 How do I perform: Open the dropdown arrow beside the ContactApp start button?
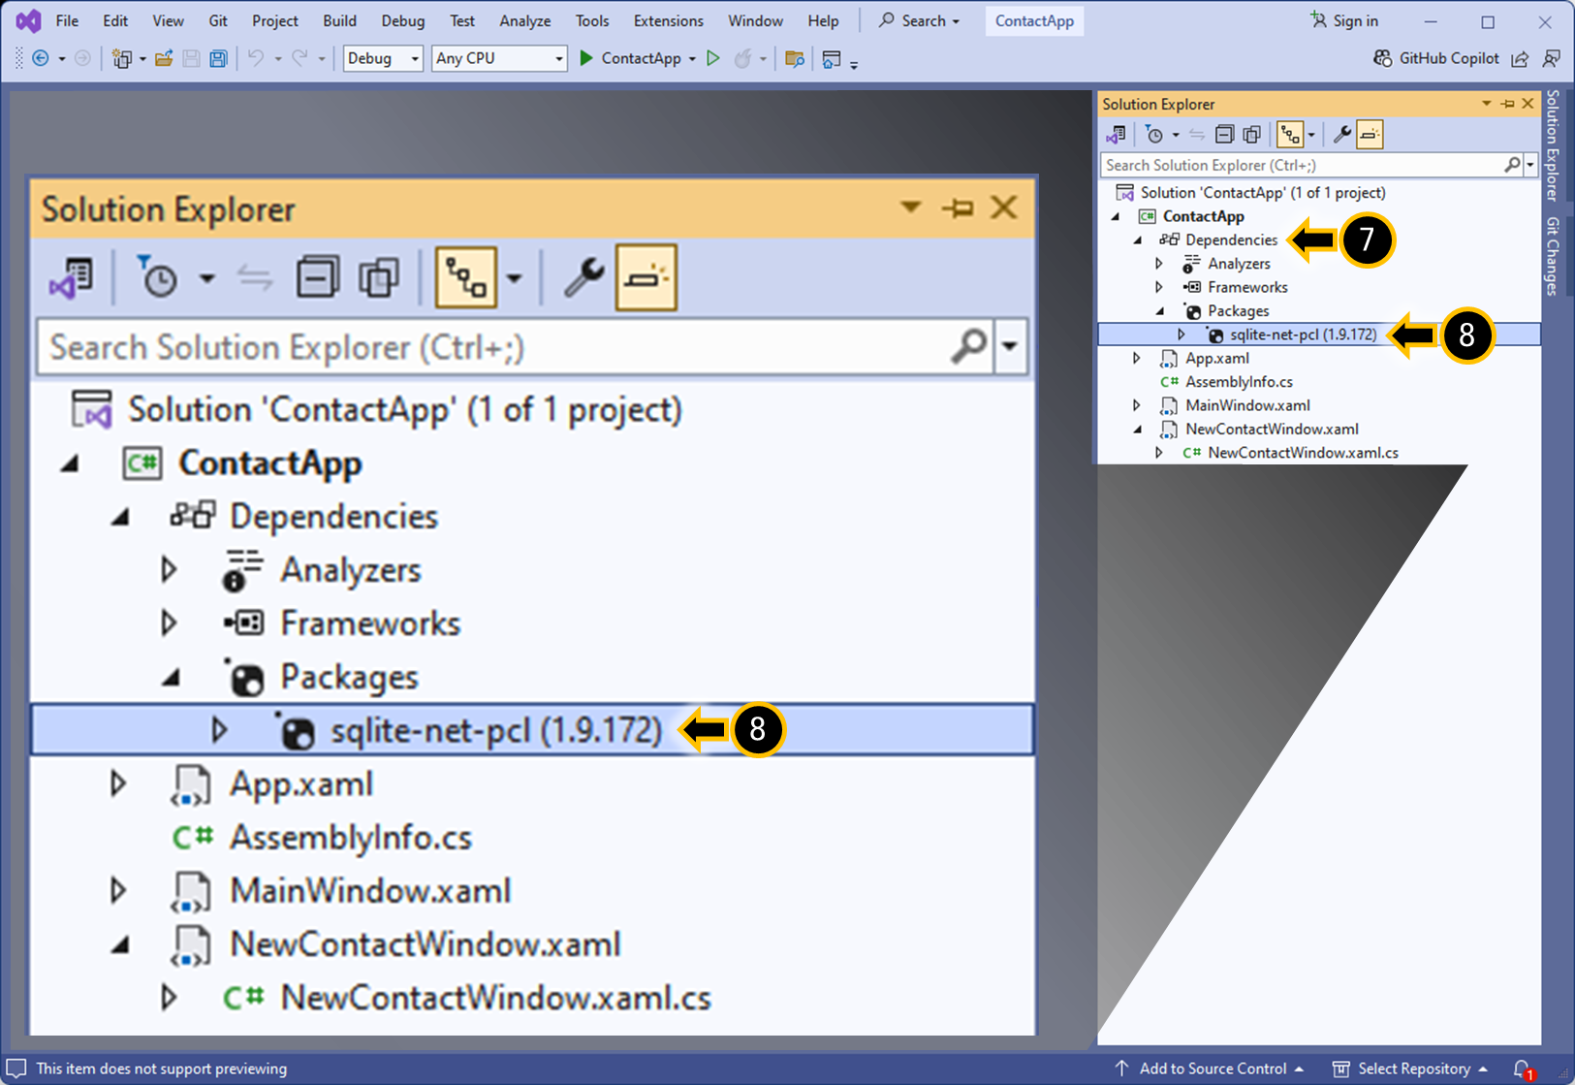pyautogui.click(x=692, y=59)
